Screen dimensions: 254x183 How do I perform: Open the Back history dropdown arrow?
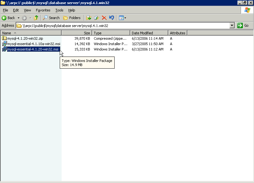click(x=18, y=18)
